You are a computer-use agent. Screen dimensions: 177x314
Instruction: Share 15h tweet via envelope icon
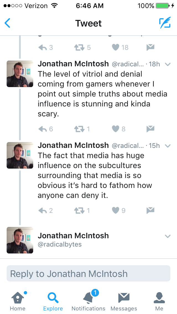pyautogui.click(x=150, y=210)
